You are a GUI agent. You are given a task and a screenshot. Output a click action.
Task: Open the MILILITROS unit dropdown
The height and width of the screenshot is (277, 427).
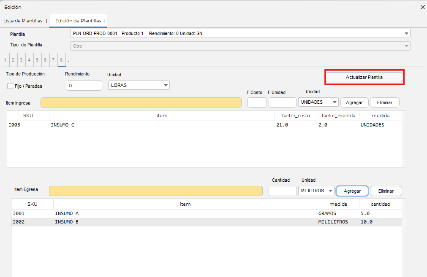(x=316, y=191)
